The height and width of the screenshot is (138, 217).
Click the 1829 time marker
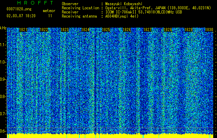(x=189, y=30)
